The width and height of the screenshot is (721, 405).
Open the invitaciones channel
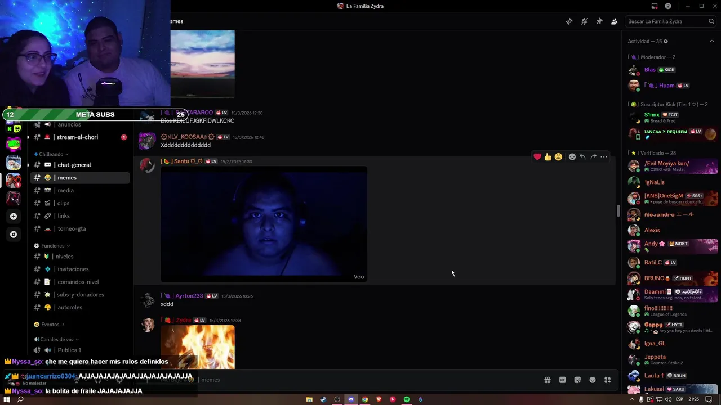[81, 269]
